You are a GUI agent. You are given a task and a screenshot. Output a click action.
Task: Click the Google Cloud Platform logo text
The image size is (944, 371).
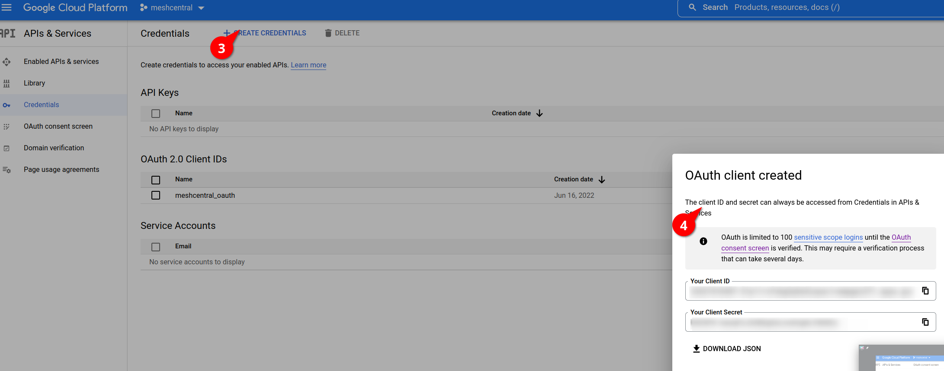coord(75,7)
